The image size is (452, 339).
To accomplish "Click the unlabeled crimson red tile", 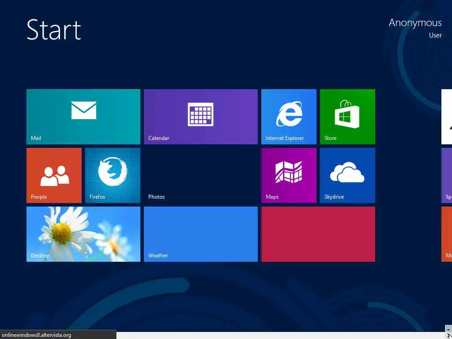I will pos(318,234).
